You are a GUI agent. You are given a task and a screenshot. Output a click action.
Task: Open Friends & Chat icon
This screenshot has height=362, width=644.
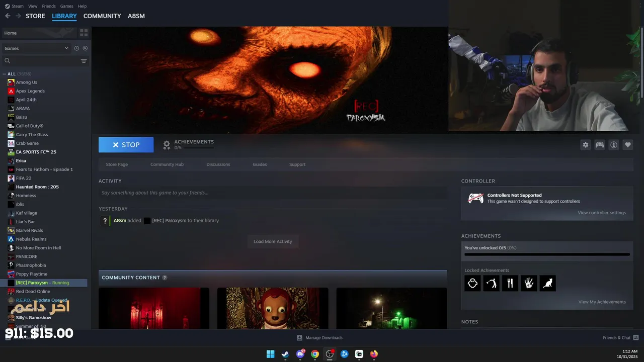click(636, 337)
